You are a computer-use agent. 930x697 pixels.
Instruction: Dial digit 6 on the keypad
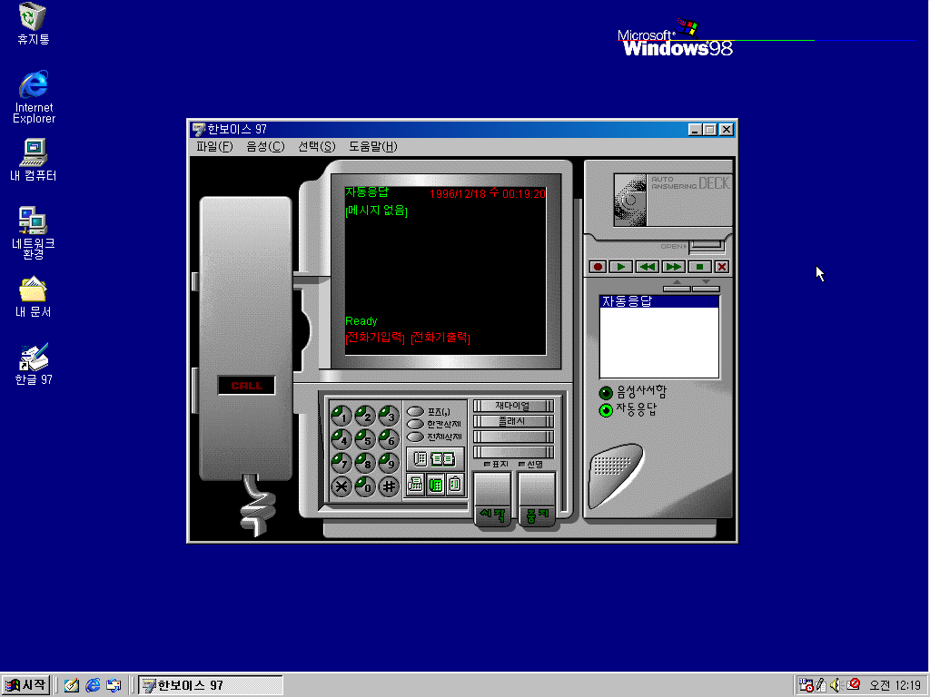click(x=389, y=440)
